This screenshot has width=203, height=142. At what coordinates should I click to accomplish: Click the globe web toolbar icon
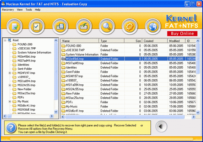tap(153, 26)
